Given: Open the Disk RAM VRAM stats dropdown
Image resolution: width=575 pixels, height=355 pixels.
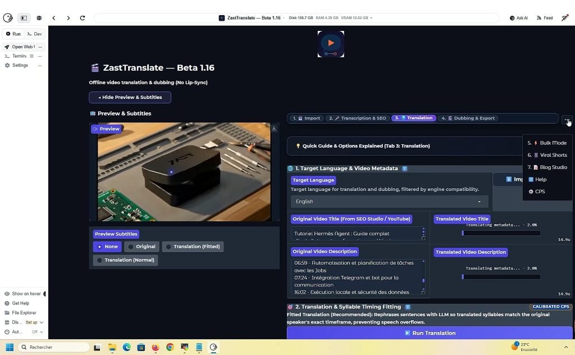Looking at the screenshot, I should pos(371,17).
